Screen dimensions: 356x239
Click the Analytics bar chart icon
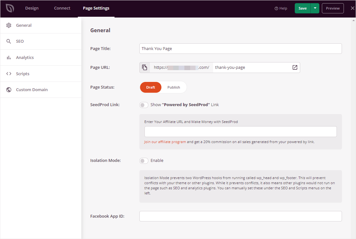9,58
